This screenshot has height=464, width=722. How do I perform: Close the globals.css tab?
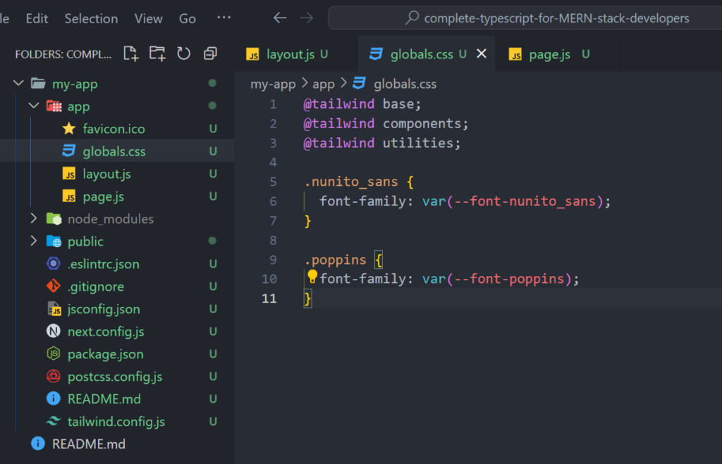[482, 54]
